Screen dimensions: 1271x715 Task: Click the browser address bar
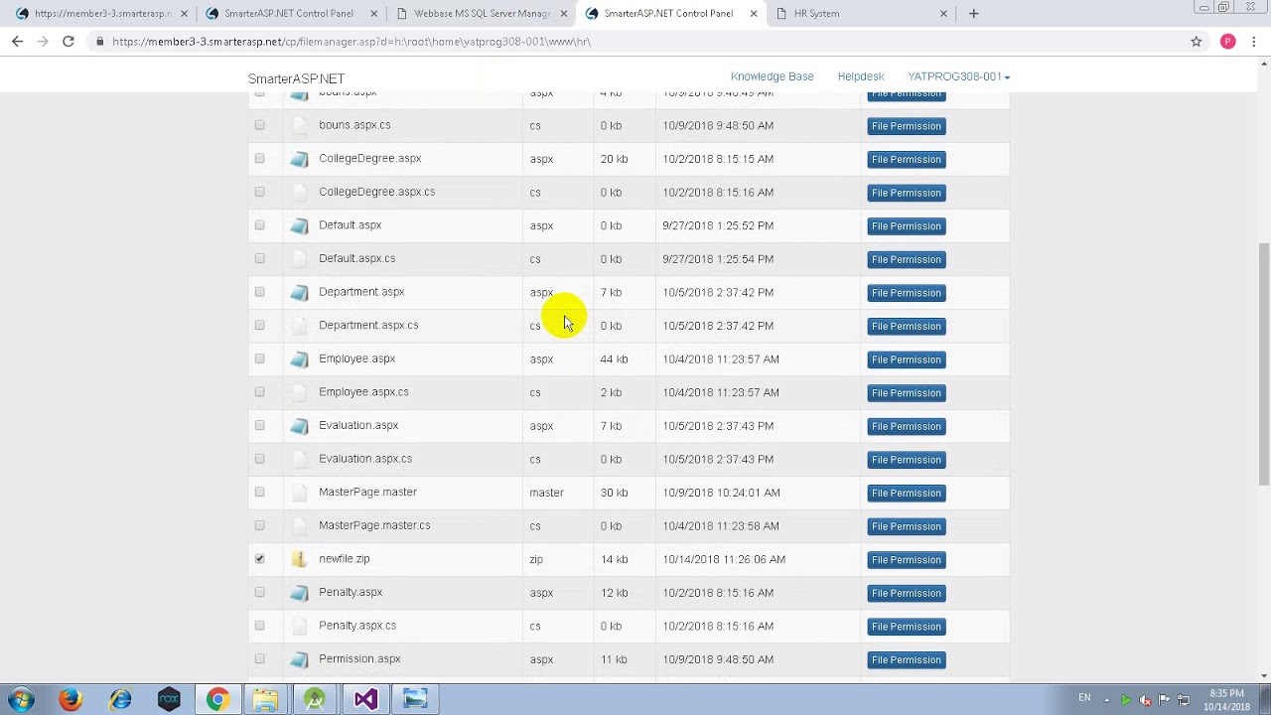click(x=635, y=42)
